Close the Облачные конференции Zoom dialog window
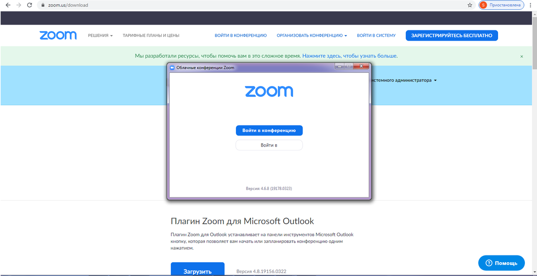The image size is (537, 276). pos(360,67)
